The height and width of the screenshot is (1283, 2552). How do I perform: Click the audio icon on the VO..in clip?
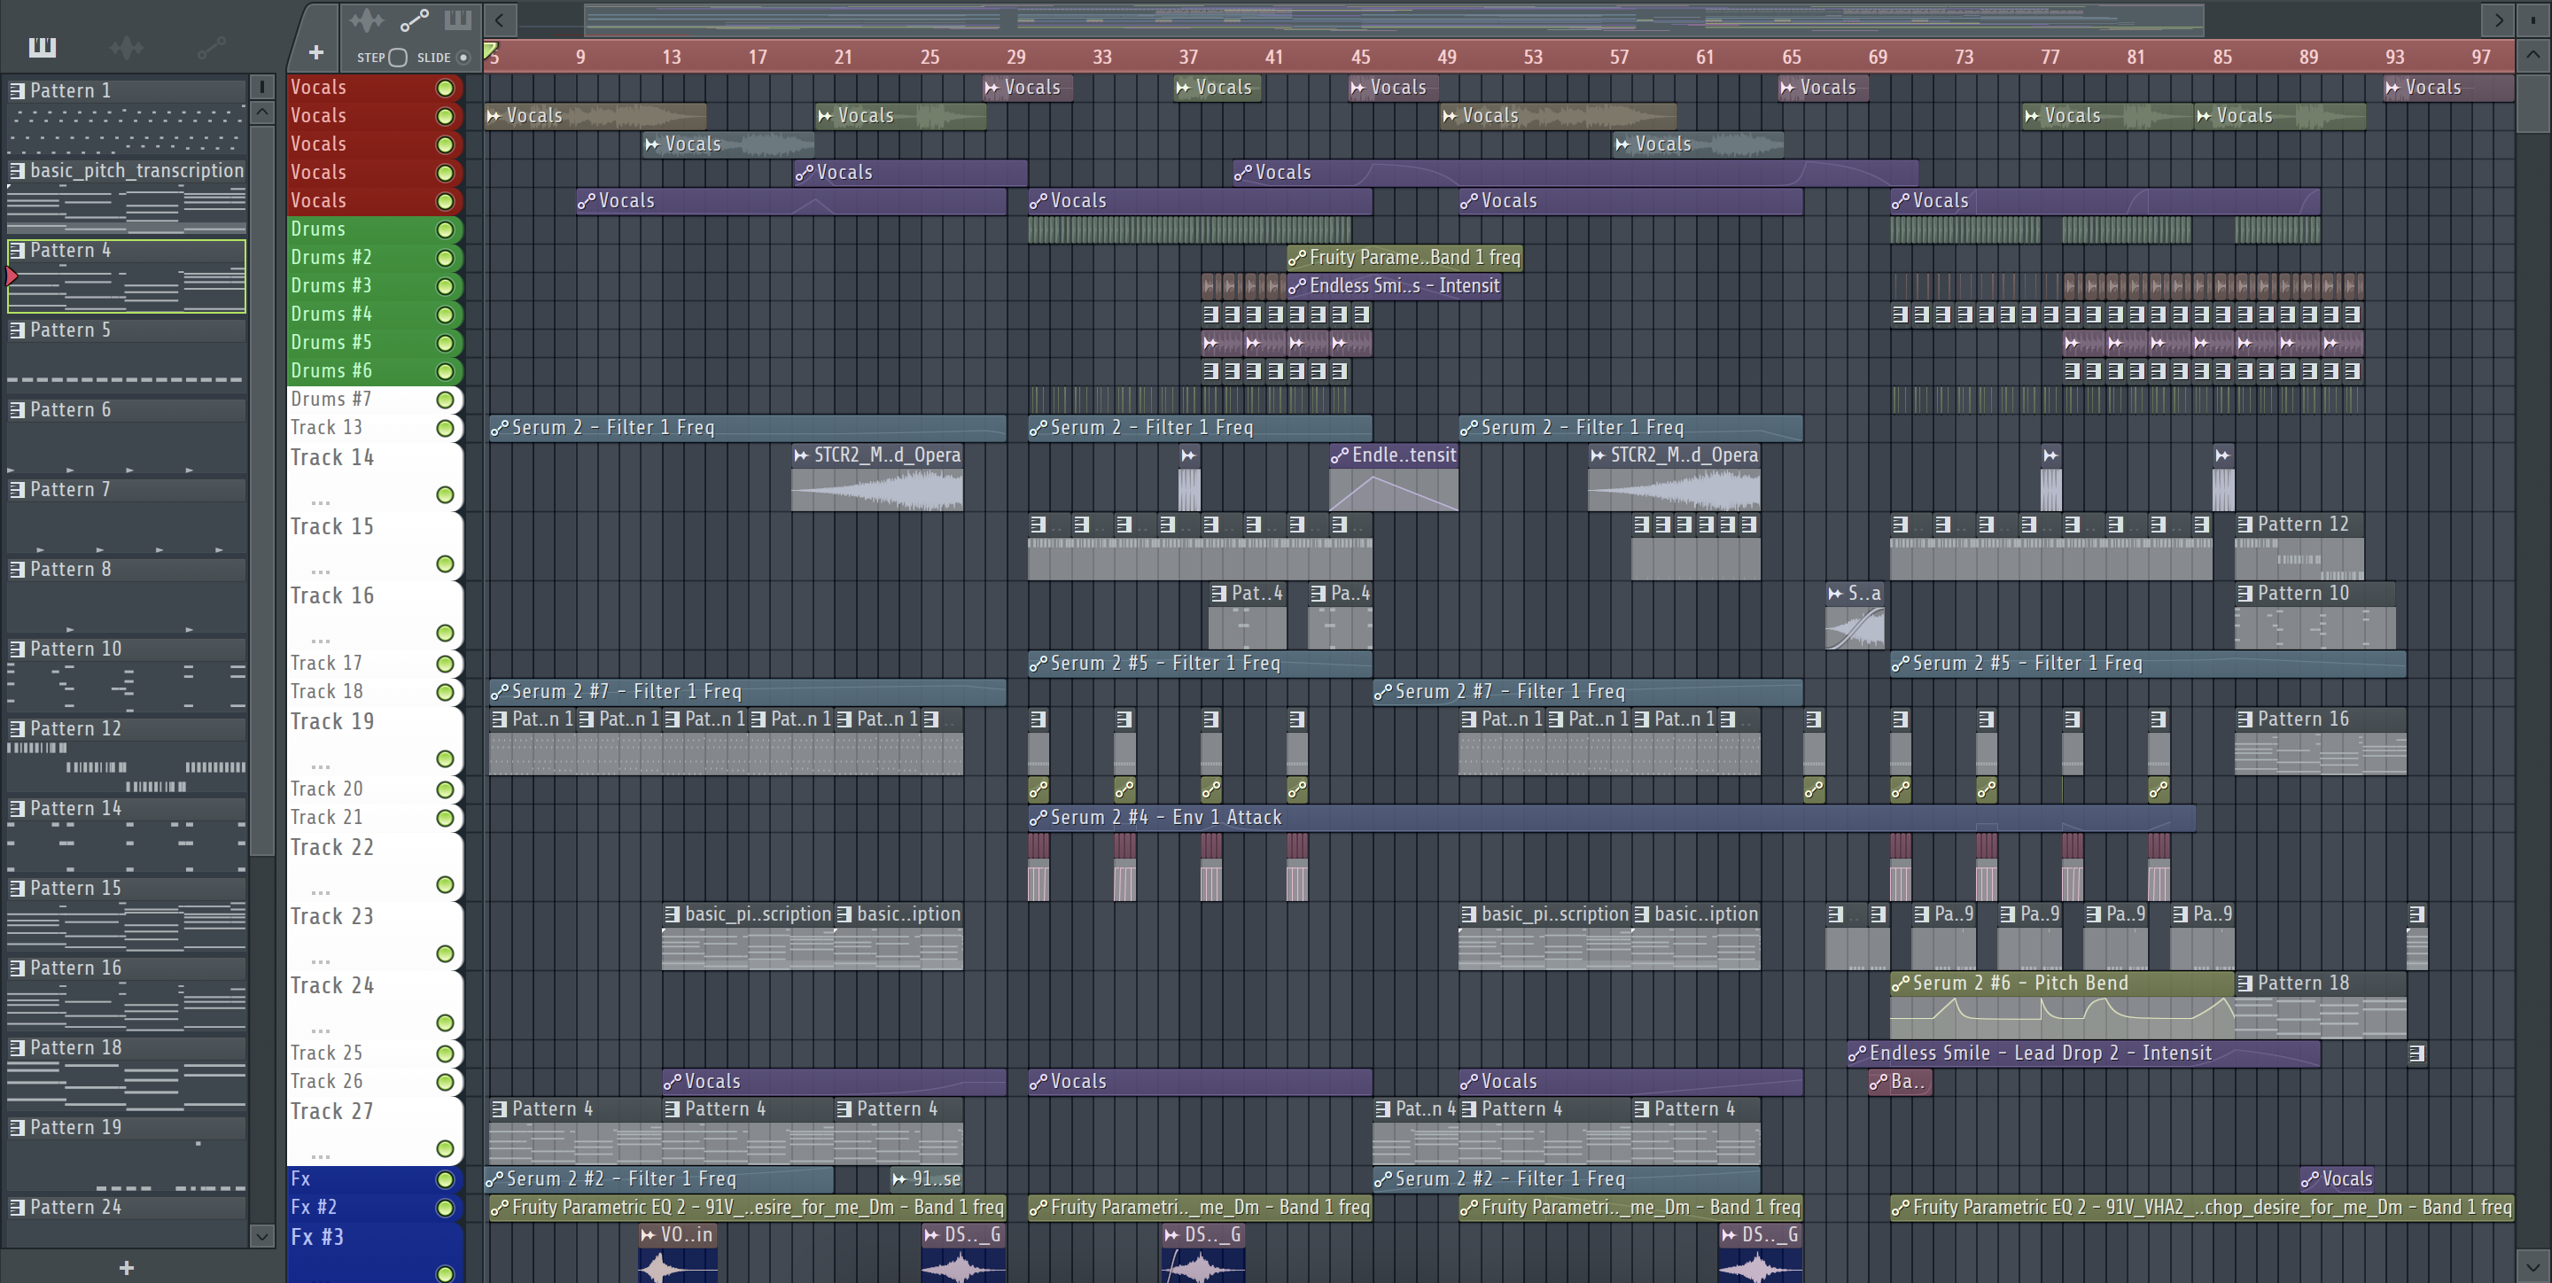pyautogui.click(x=648, y=1235)
